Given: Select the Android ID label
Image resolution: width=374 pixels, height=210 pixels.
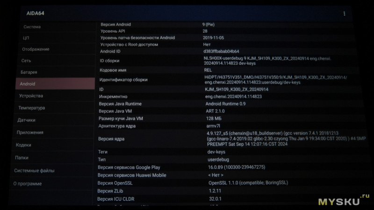Looking at the screenshot, I should pyautogui.click(x=110, y=51).
